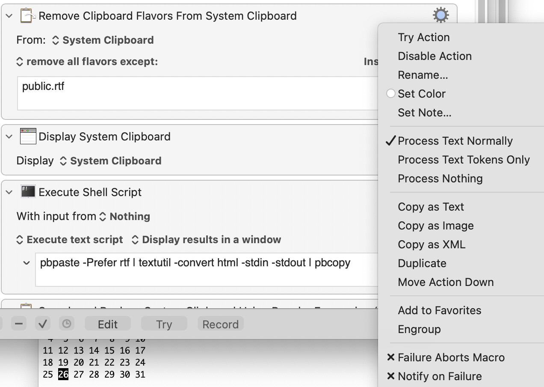The width and height of the screenshot is (544, 387).
Task: Collapse the Display System Clipboard action
Action: tap(9, 137)
